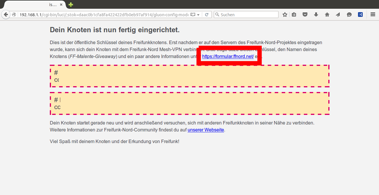Save page to Pocket
Screen dimensions: 379x195
point(305,15)
